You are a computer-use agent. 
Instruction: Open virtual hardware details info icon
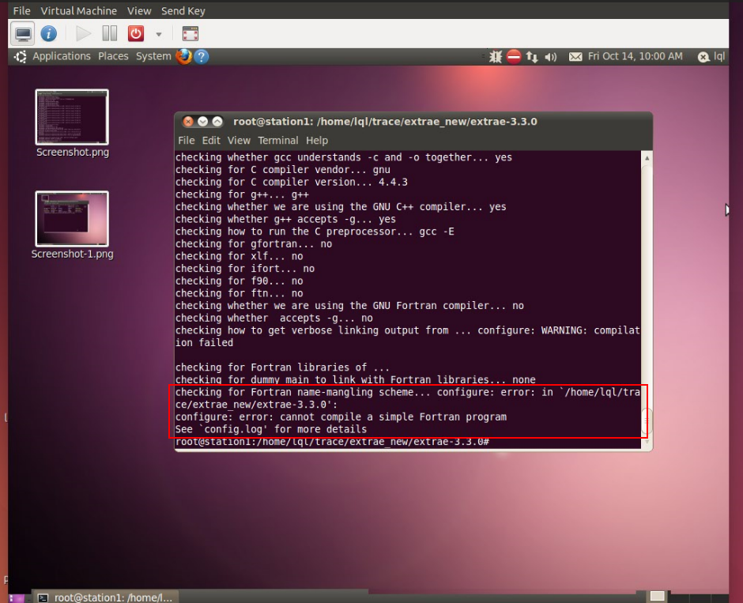click(48, 34)
